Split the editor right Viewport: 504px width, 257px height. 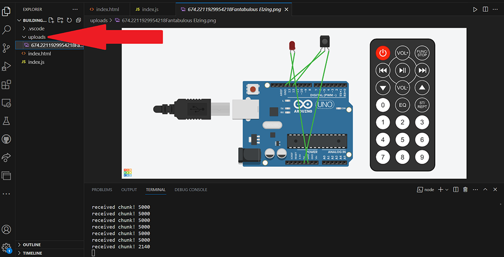[485, 10]
